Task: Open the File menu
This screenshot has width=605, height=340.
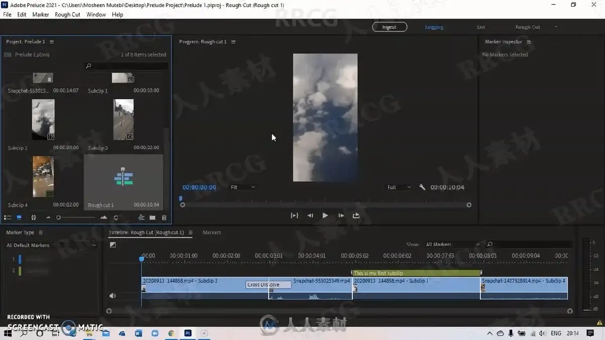Action: tap(7, 15)
